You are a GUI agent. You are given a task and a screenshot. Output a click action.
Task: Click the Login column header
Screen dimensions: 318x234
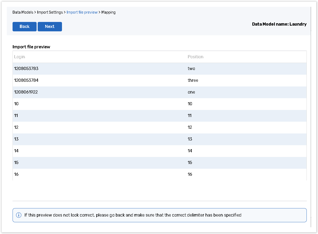pyautogui.click(x=20, y=57)
